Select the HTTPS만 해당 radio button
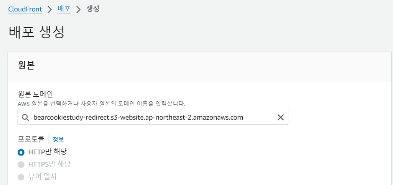The width and height of the screenshot is (393, 185). pos(21,164)
